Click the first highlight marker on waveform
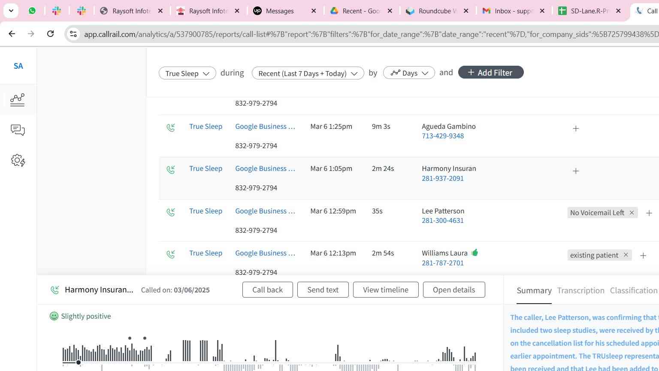This screenshot has width=659, height=371. 130,338
